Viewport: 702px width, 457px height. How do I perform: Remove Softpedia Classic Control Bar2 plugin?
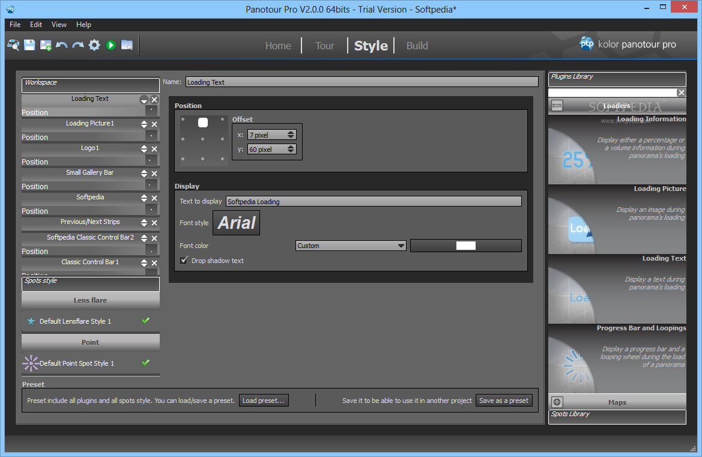click(x=154, y=238)
